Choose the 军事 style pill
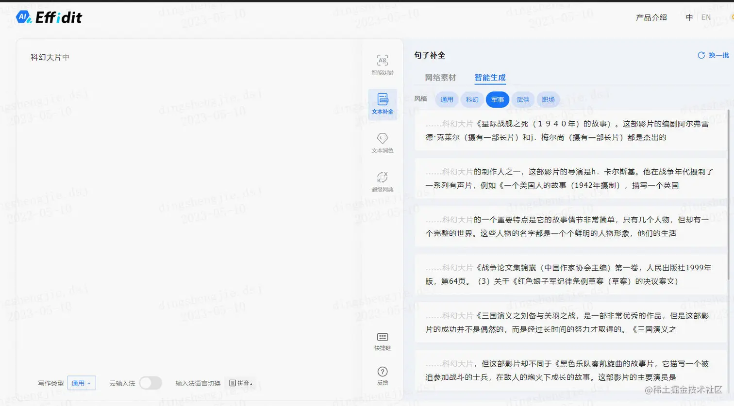The height and width of the screenshot is (406, 734). click(498, 99)
